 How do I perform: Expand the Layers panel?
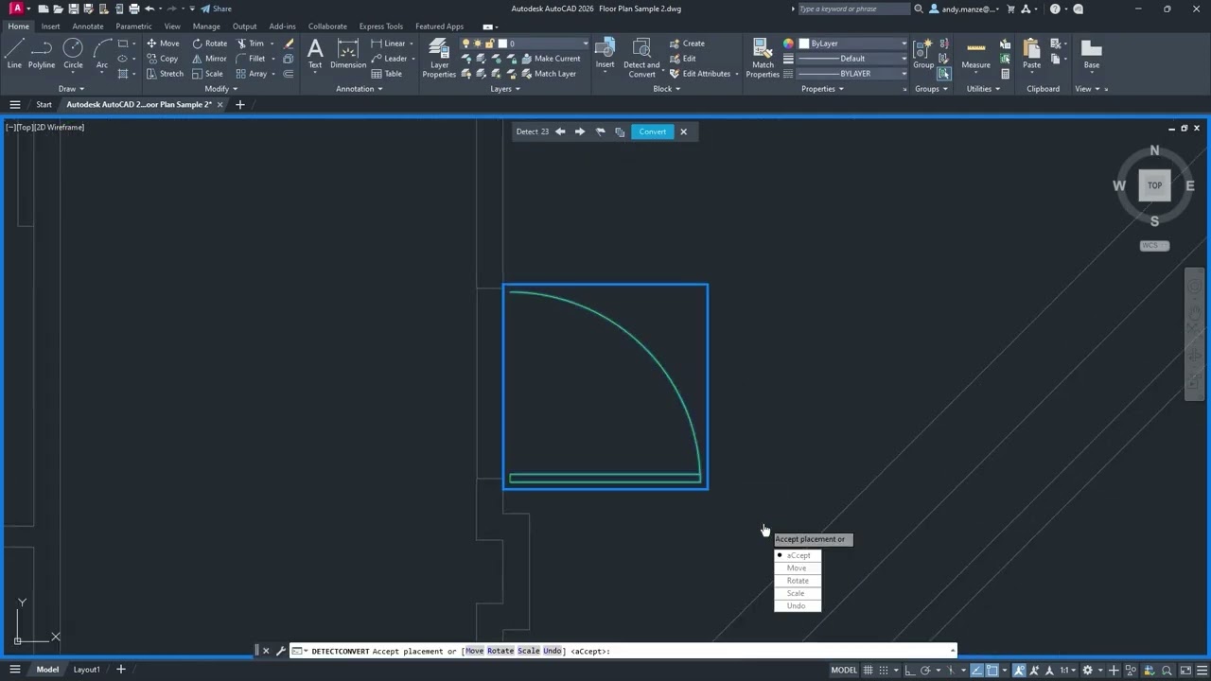click(505, 89)
